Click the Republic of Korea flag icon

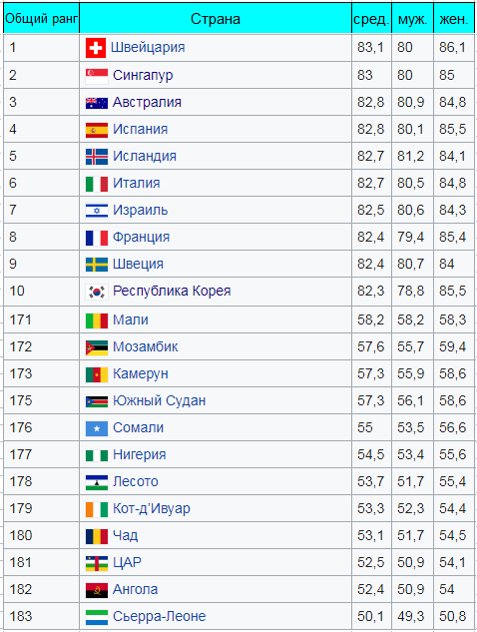(x=97, y=292)
